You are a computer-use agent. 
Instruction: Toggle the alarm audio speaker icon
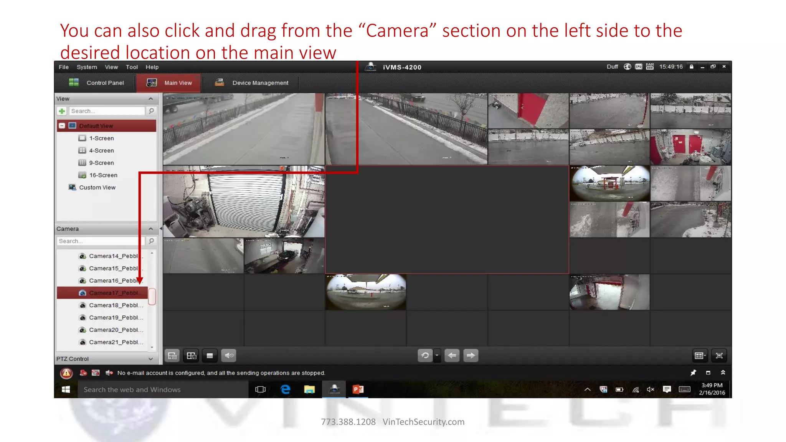click(109, 373)
